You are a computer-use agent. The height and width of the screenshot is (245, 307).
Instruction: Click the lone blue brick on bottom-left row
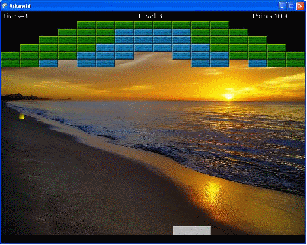point(49,63)
